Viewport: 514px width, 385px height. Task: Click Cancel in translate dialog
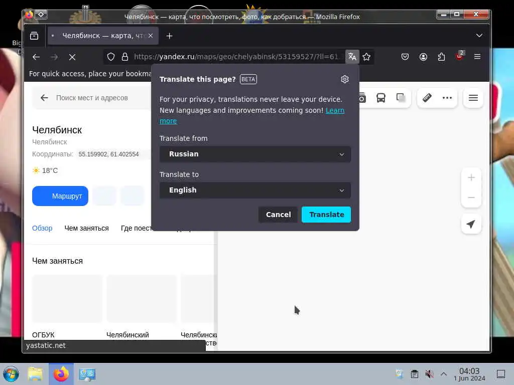278,215
